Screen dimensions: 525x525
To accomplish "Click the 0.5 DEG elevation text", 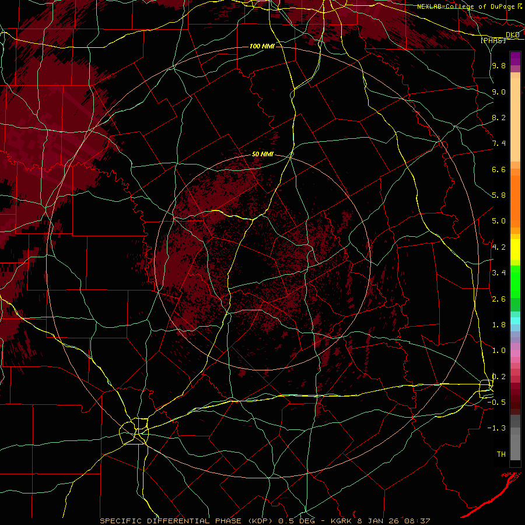I will pyautogui.click(x=297, y=521).
